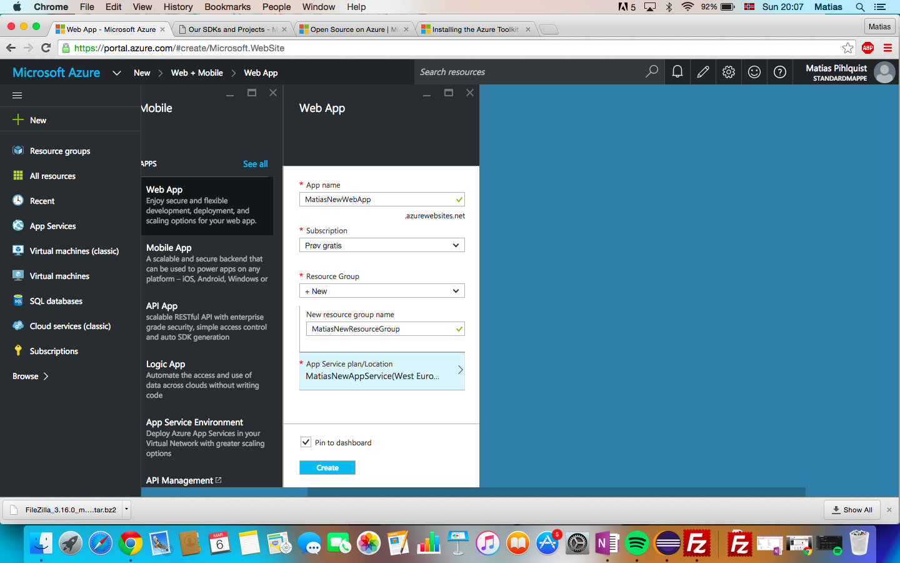This screenshot has width=900, height=563.
Task: Click the Microsoft Azure logo text
Action: [x=56, y=73]
